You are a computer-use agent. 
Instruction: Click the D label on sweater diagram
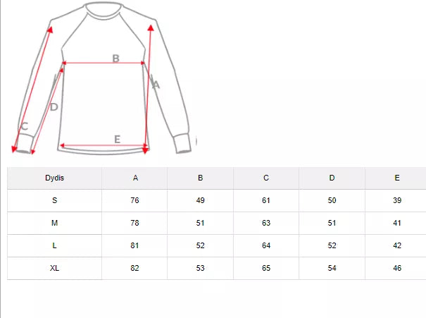[x=54, y=107]
